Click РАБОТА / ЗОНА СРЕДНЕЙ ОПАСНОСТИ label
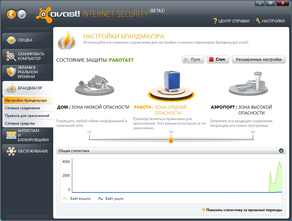This screenshot has height=221, width=292. pyautogui.click(x=160, y=110)
